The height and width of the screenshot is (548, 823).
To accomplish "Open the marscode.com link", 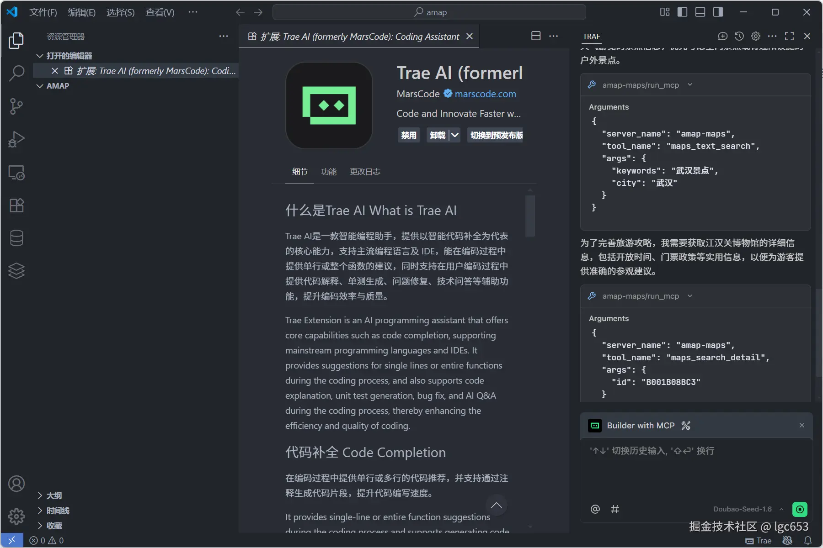I will [485, 94].
